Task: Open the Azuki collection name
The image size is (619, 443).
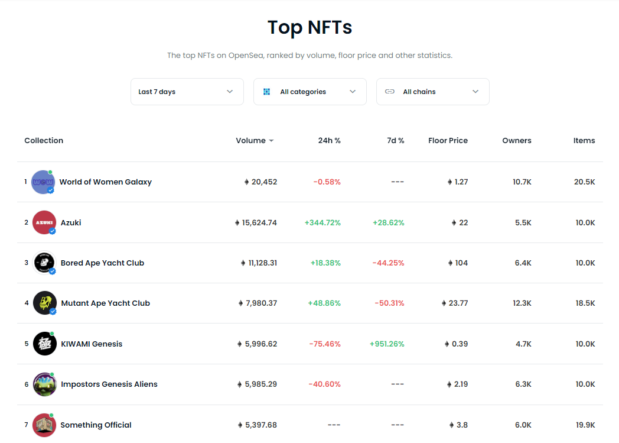Action: (x=71, y=223)
